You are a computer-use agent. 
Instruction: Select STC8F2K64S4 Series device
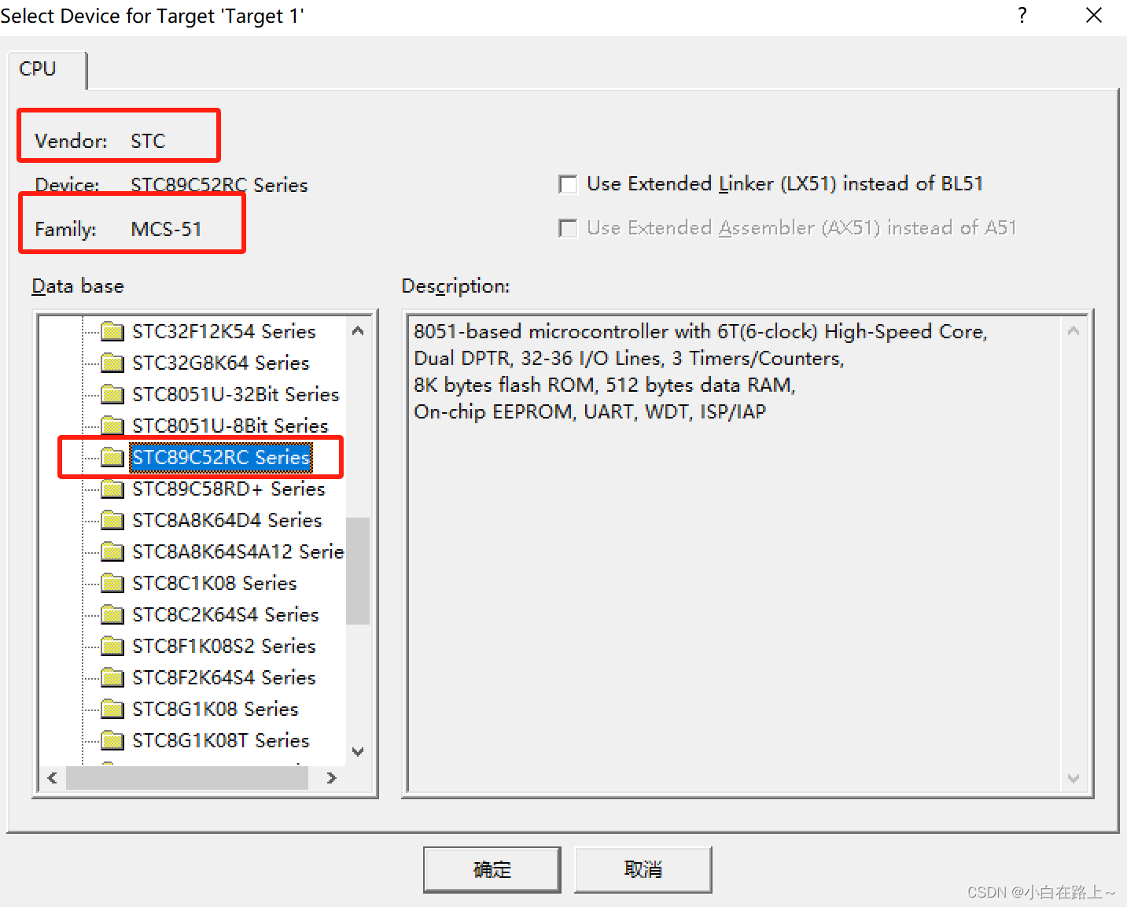point(223,677)
